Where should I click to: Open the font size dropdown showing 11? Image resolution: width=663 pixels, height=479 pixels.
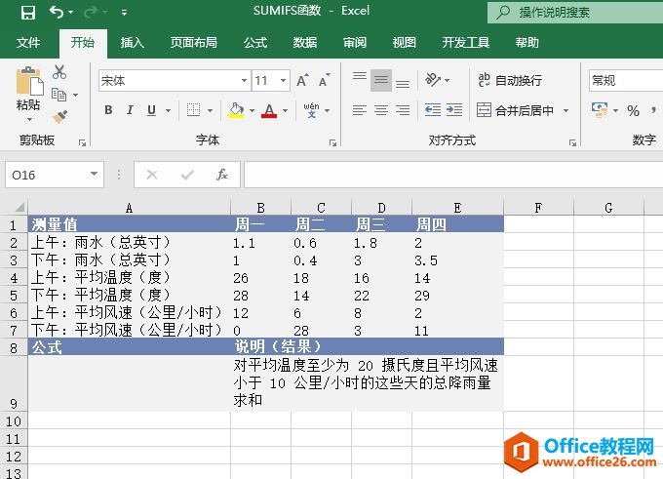pyautogui.click(x=283, y=80)
